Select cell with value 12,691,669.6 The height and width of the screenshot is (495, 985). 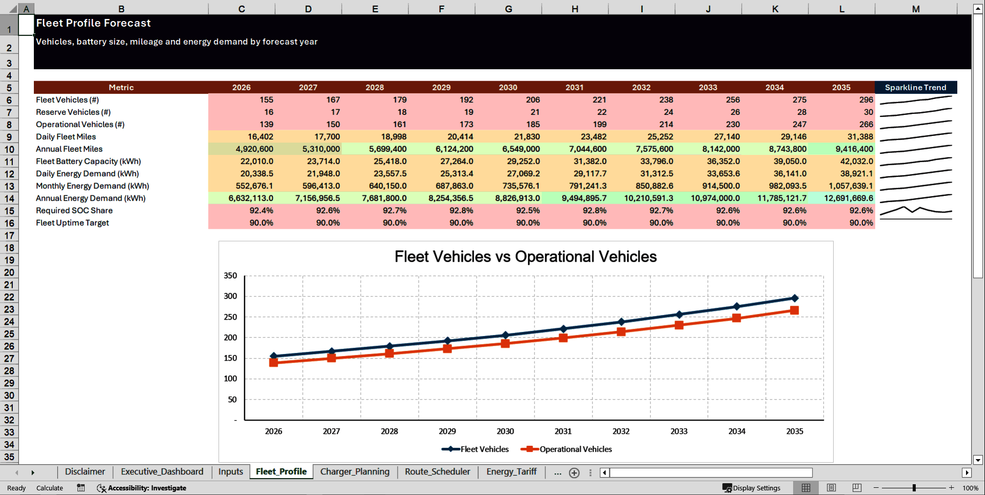[842, 199]
